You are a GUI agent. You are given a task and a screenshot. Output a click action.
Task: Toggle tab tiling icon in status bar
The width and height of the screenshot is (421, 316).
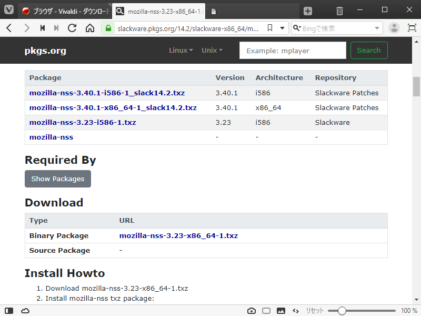click(x=266, y=311)
